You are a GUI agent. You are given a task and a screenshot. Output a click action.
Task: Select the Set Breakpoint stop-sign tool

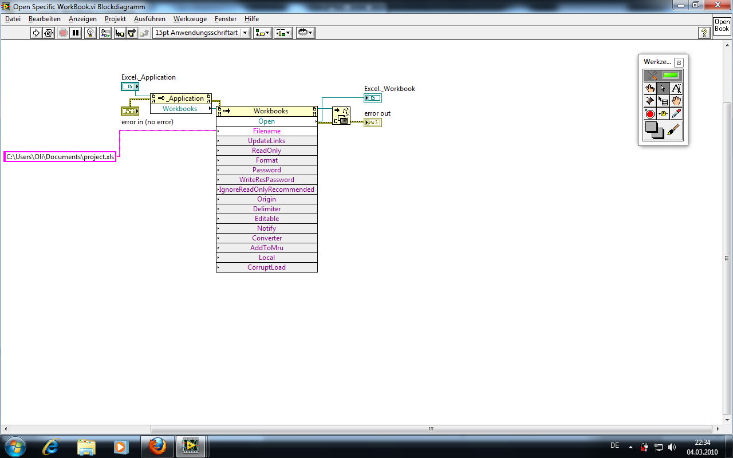pos(650,114)
